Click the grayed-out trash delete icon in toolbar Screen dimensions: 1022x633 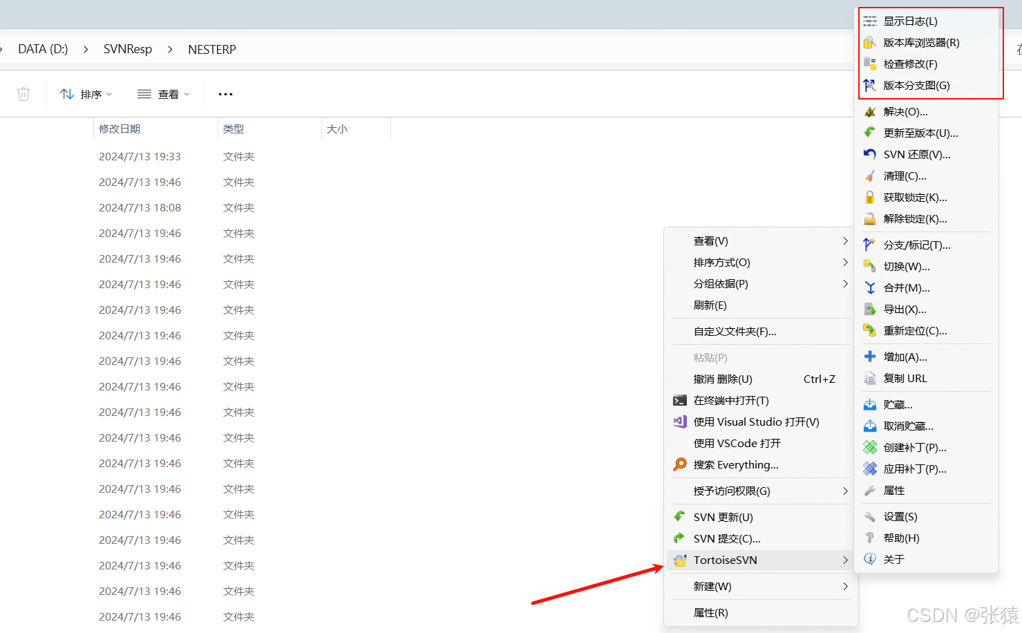point(23,94)
